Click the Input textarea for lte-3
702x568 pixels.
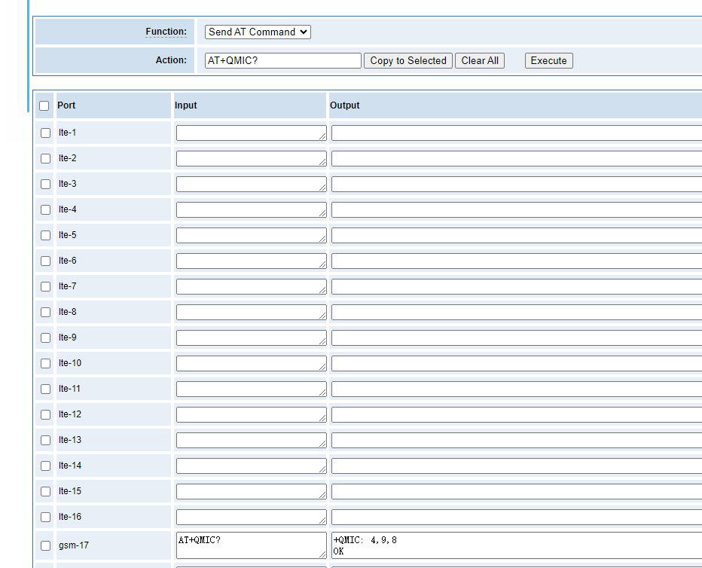pos(251,184)
